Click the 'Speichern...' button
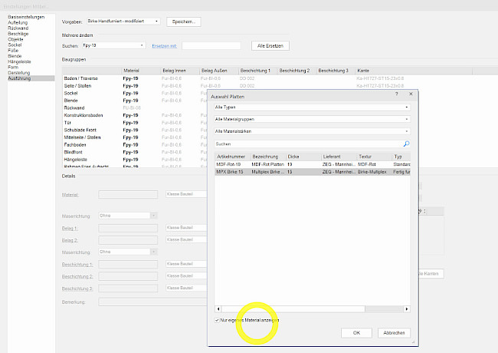 (183, 21)
